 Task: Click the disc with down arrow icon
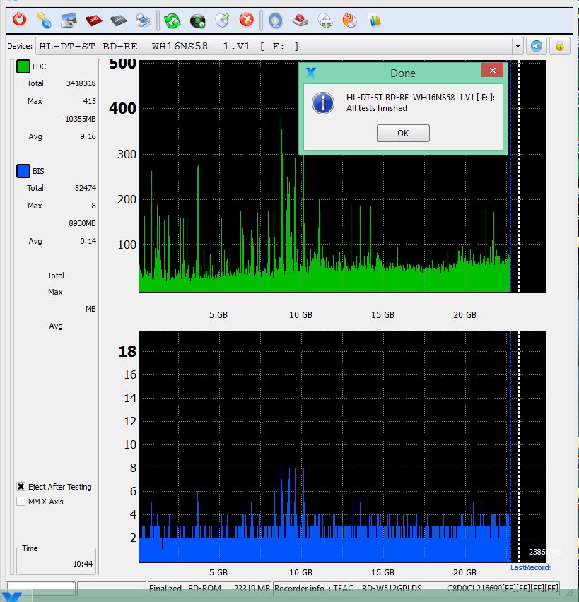[325, 20]
